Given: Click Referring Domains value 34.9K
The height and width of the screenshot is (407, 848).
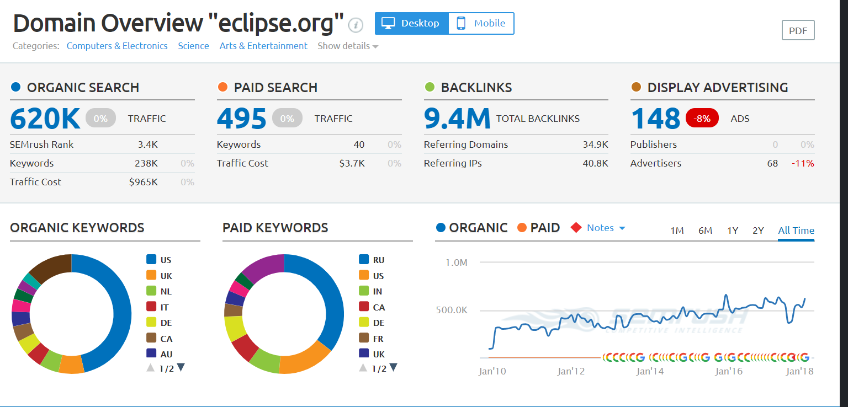Looking at the screenshot, I should pos(596,144).
